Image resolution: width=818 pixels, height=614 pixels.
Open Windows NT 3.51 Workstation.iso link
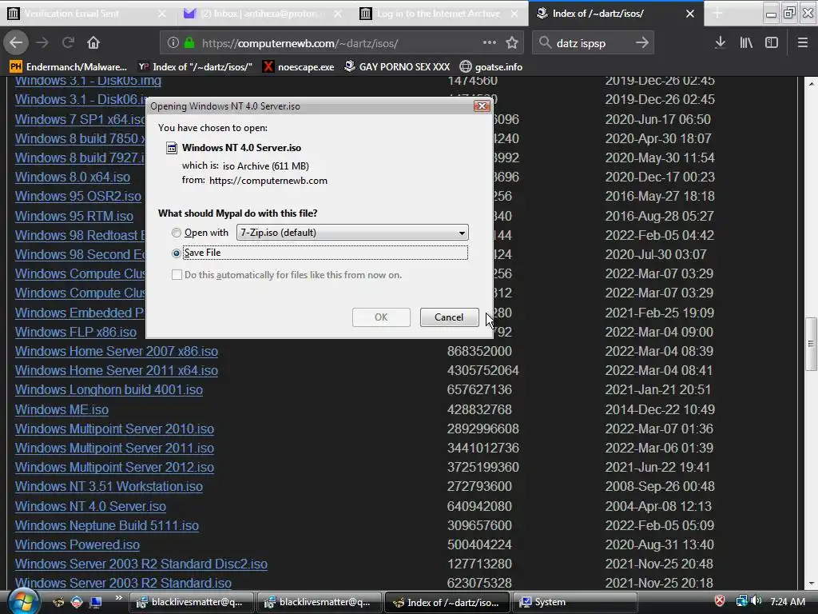109,487
